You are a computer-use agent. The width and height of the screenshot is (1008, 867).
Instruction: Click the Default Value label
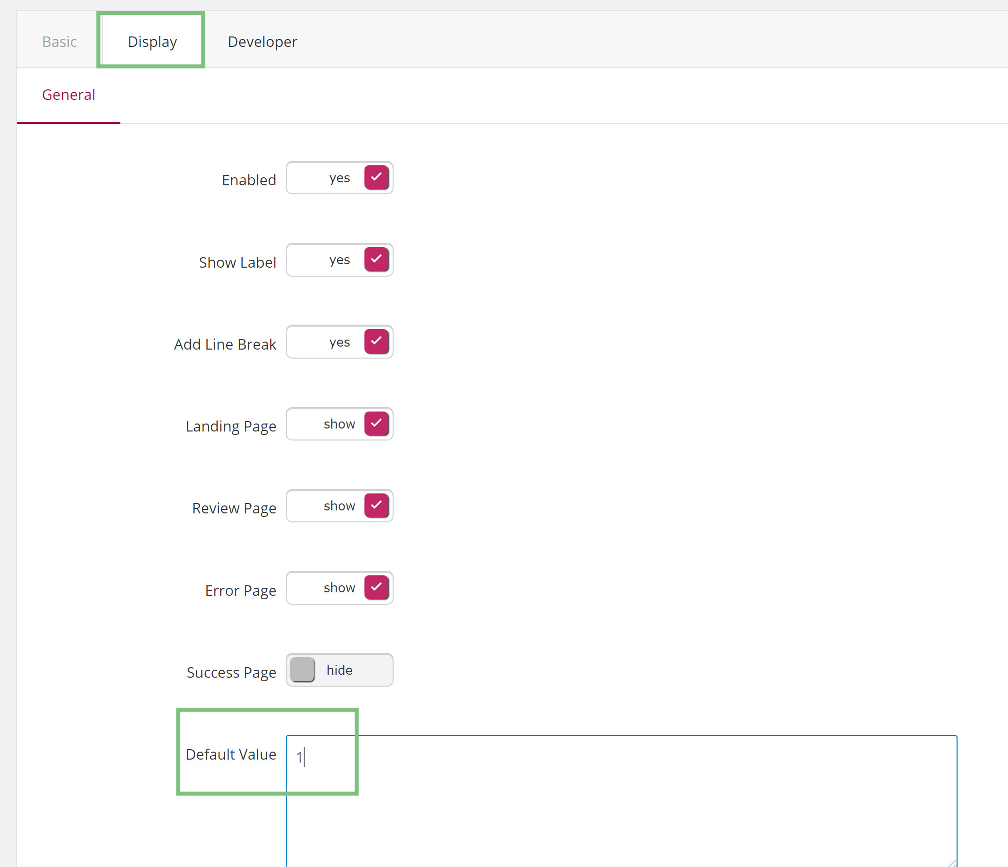231,754
